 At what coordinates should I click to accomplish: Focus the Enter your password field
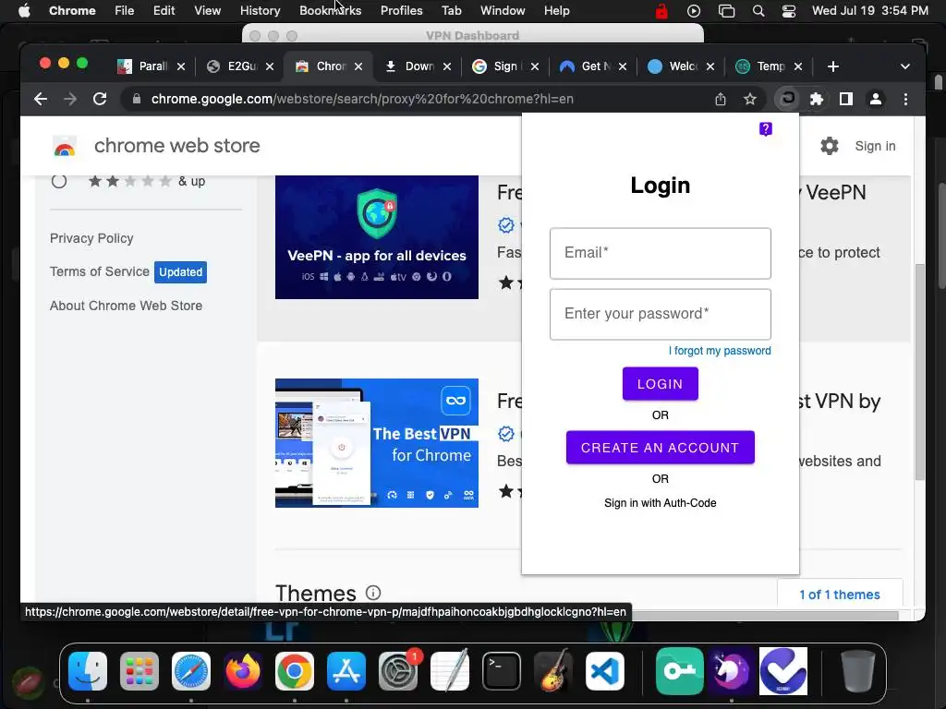coord(660,314)
